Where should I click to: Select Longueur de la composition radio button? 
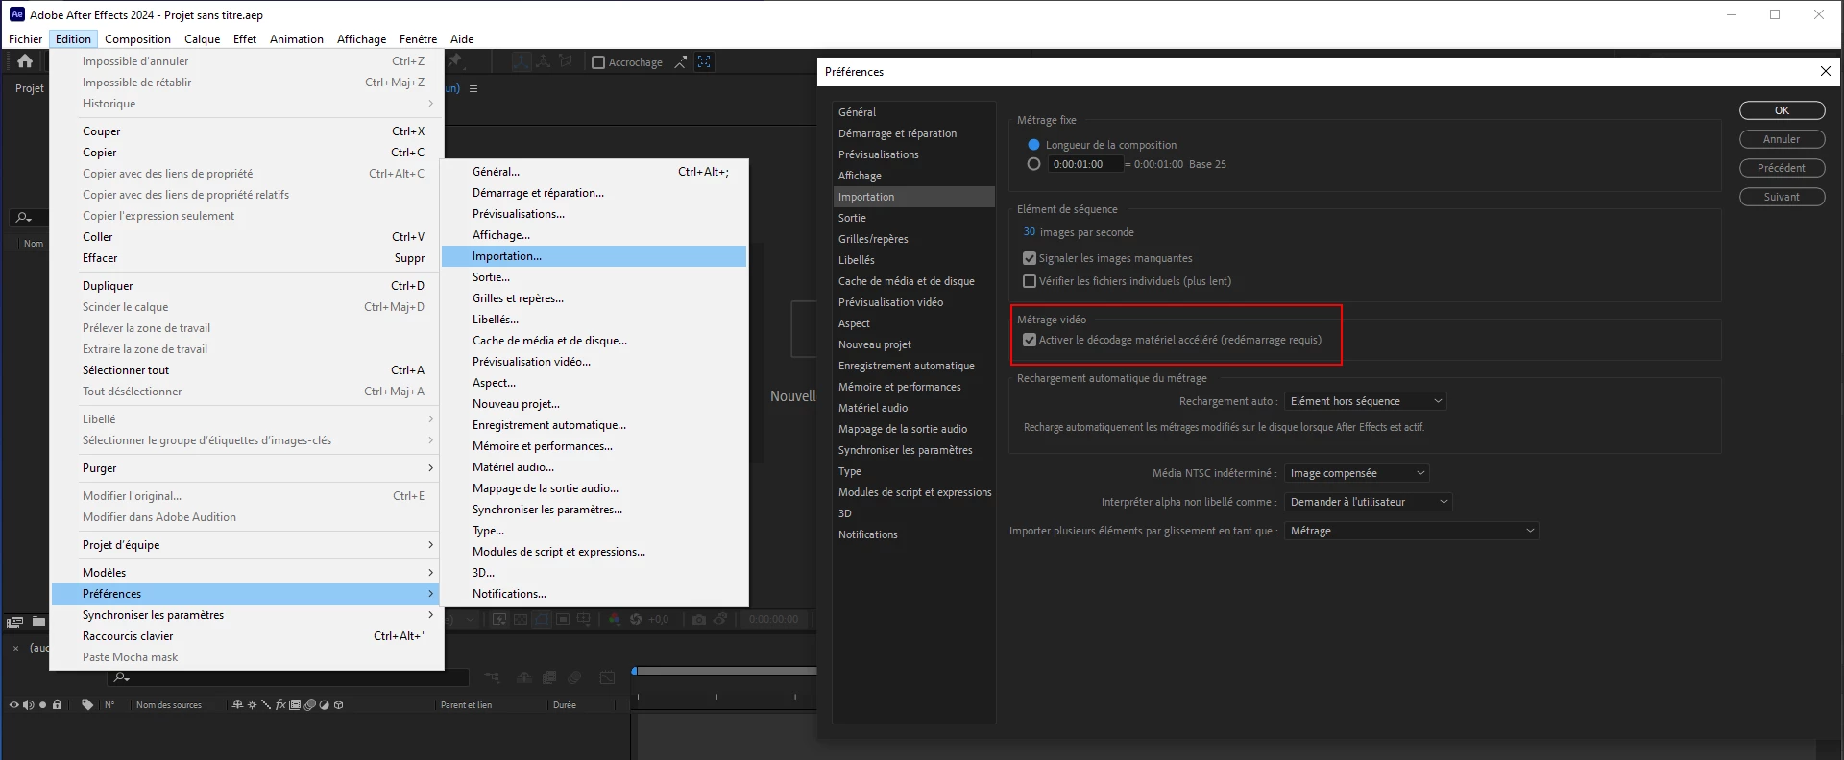[x=1033, y=145]
